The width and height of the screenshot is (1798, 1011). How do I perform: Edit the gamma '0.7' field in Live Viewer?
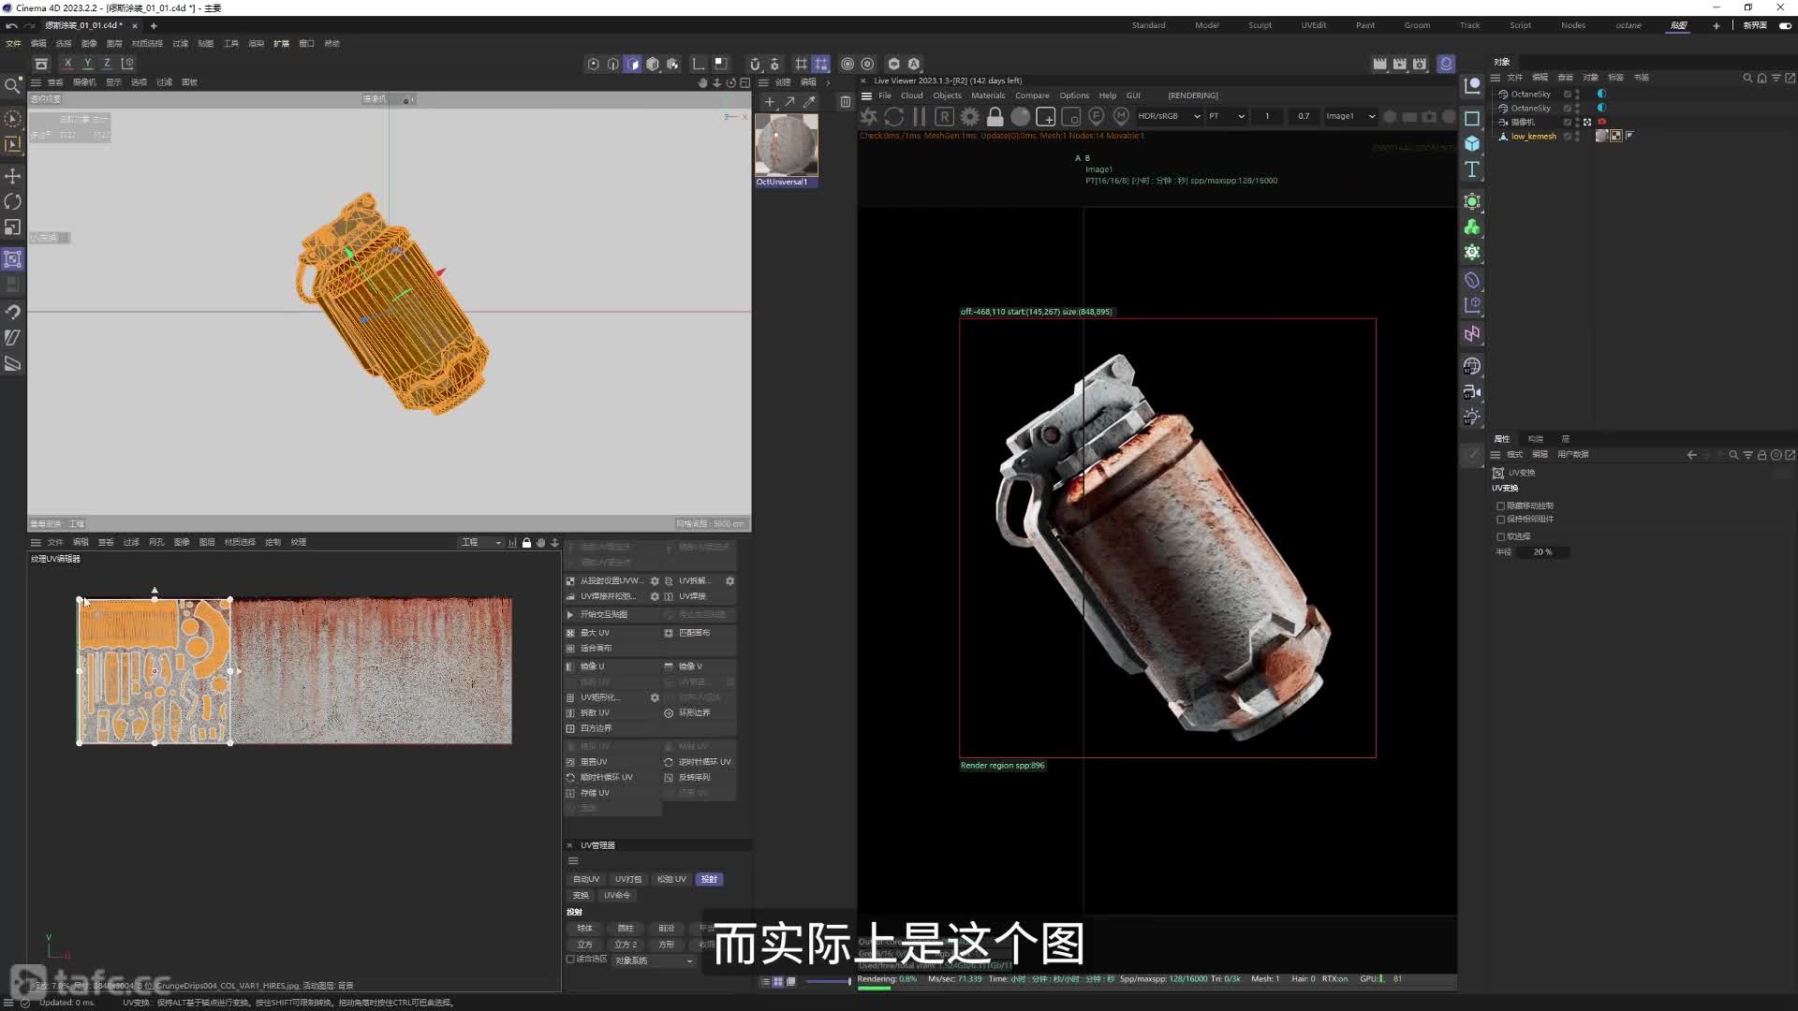[1304, 116]
